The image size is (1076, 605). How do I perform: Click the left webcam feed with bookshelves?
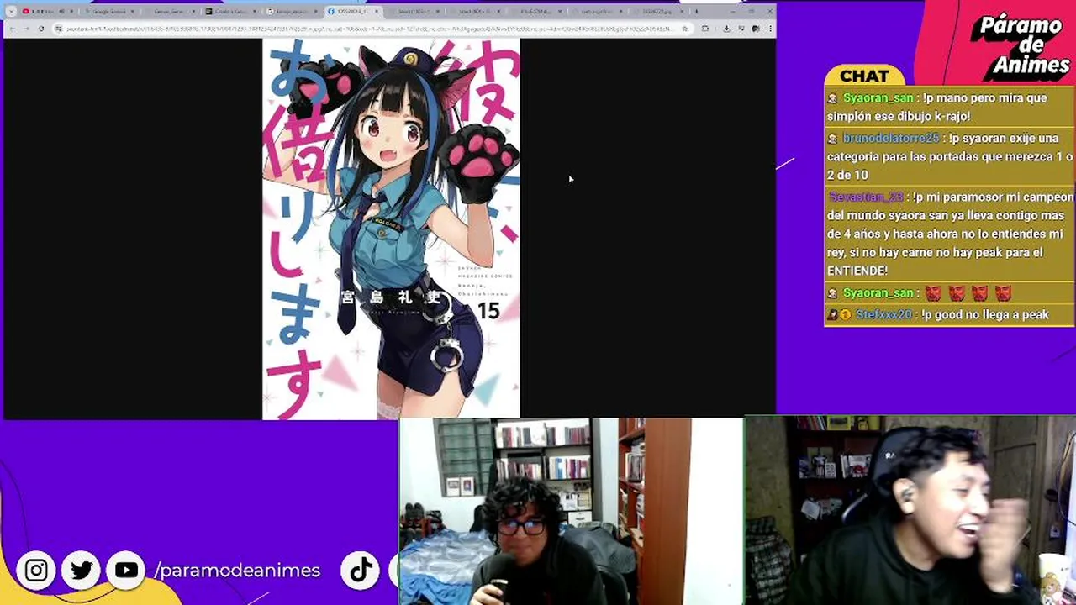coord(571,511)
